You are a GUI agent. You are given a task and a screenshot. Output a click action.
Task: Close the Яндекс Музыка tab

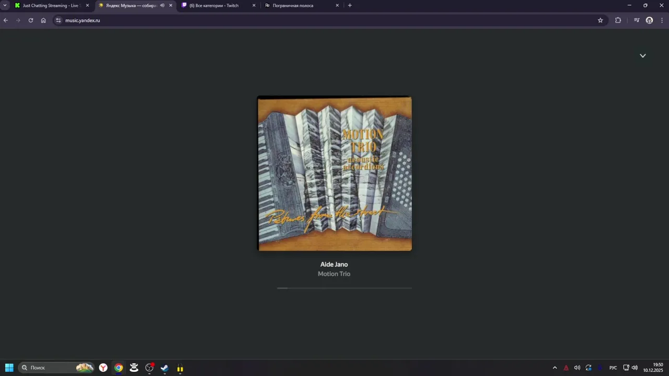coord(170,5)
